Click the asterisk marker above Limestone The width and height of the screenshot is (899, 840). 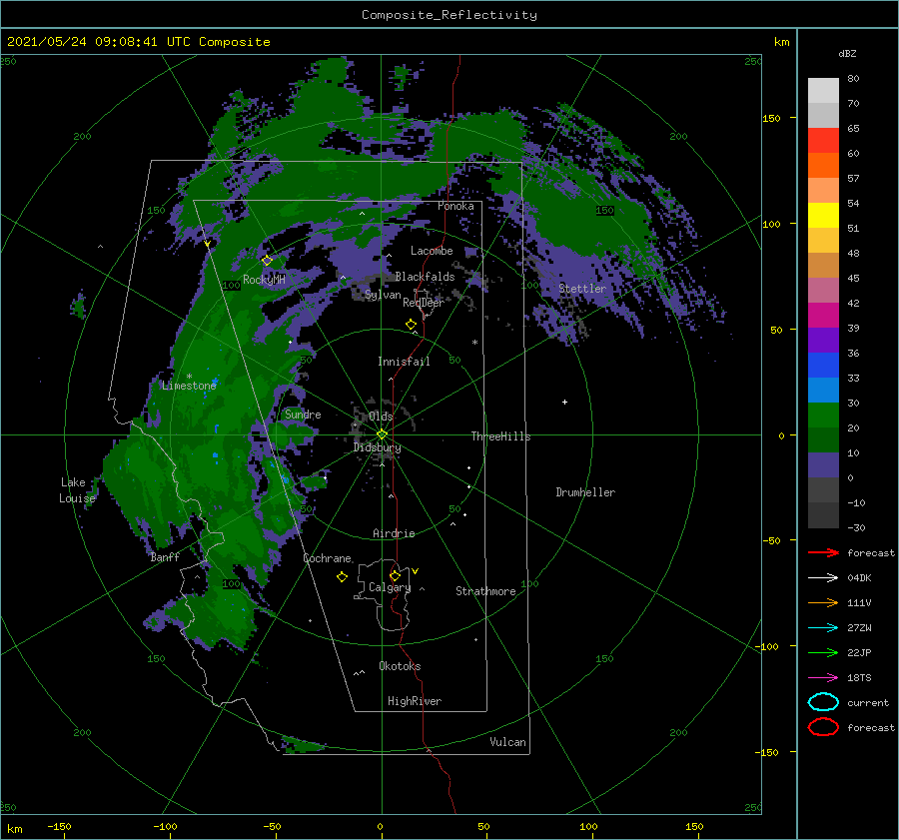[189, 377]
